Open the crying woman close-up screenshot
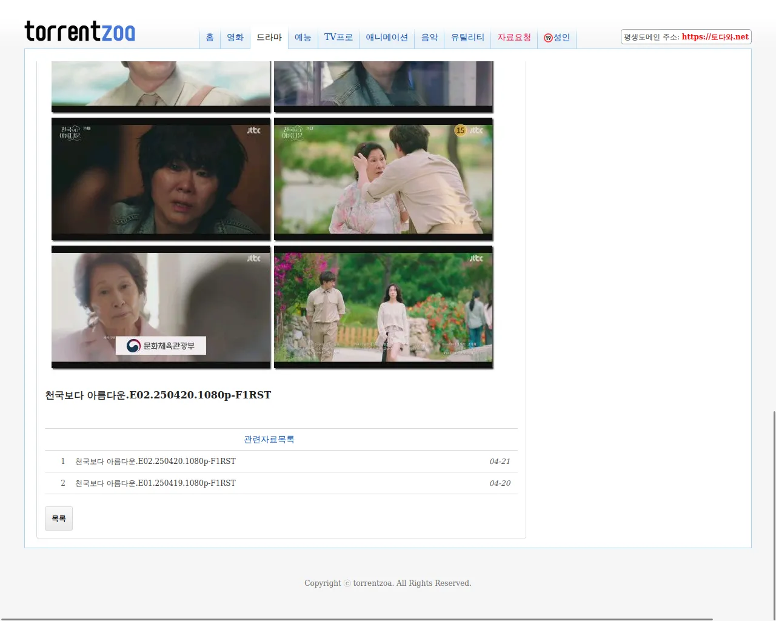The width and height of the screenshot is (776, 621). click(161, 180)
